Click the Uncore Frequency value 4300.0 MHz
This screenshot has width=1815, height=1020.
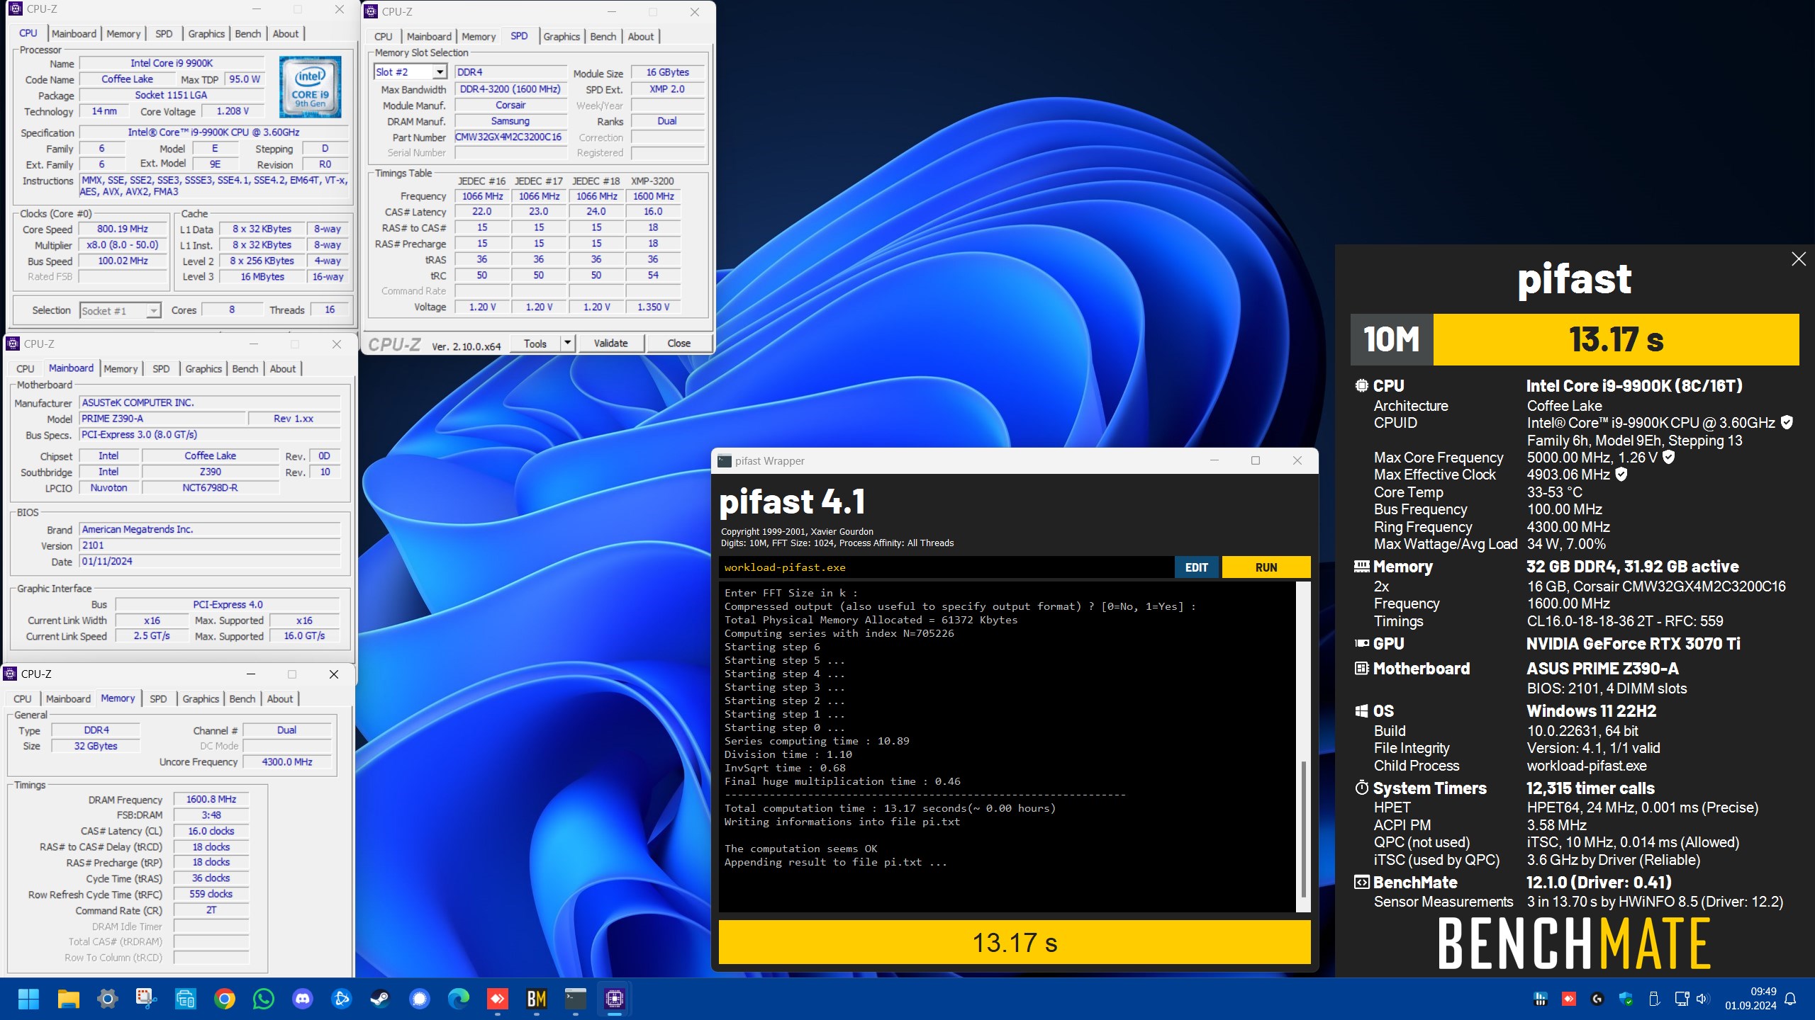point(287,762)
